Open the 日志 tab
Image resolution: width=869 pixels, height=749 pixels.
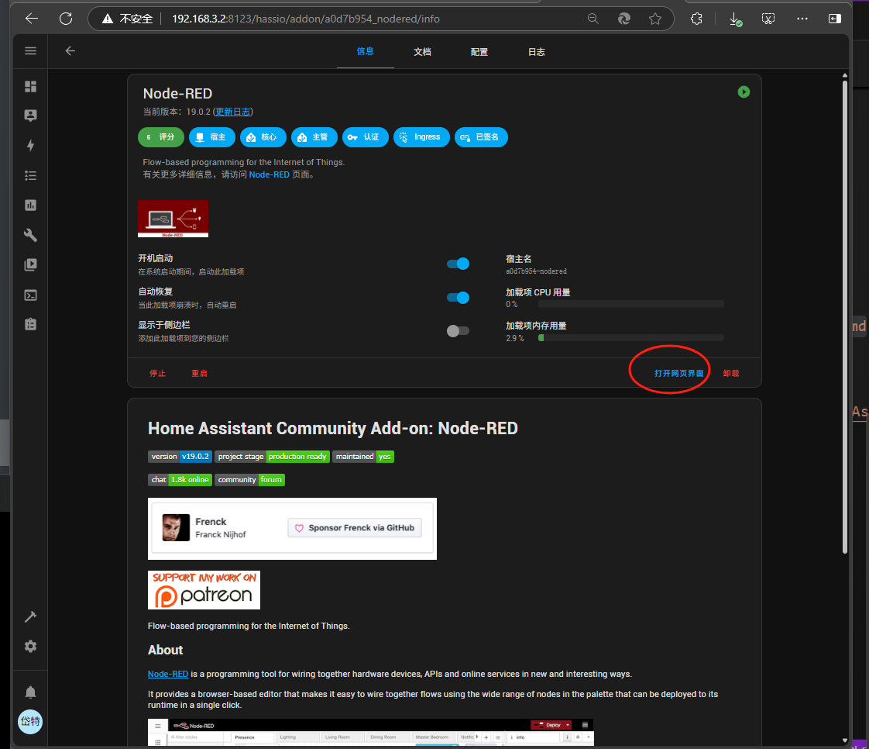(537, 52)
